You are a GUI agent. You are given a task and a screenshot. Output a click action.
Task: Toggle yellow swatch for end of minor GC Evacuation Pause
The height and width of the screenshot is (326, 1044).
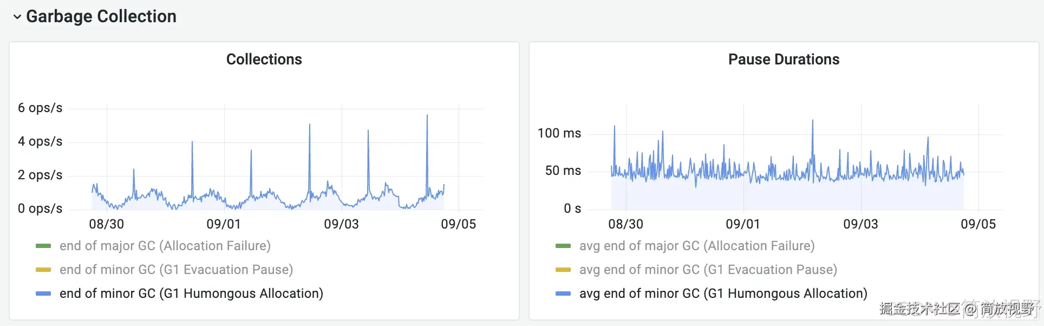coord(43,270)
